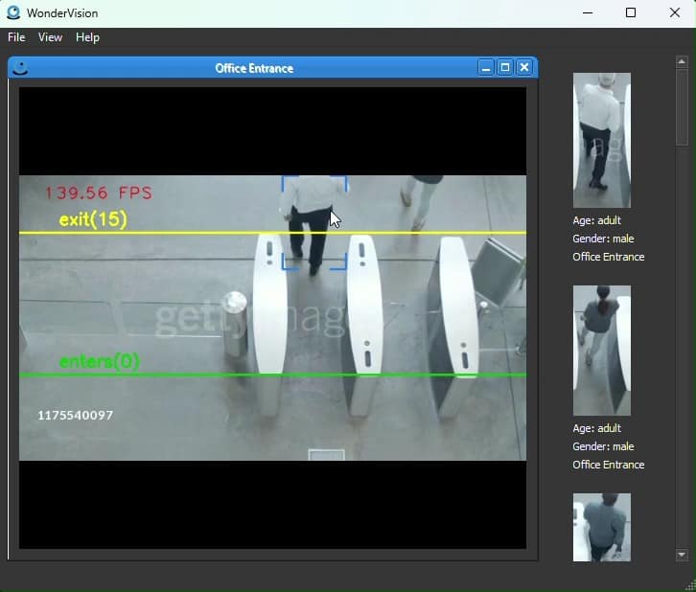Maximize the Office Entrance video subwindow

tap(505, 68)
